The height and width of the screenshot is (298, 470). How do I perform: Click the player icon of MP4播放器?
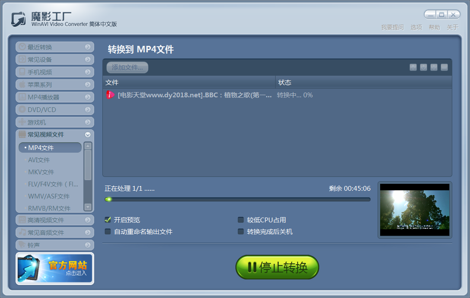(22, 97)
